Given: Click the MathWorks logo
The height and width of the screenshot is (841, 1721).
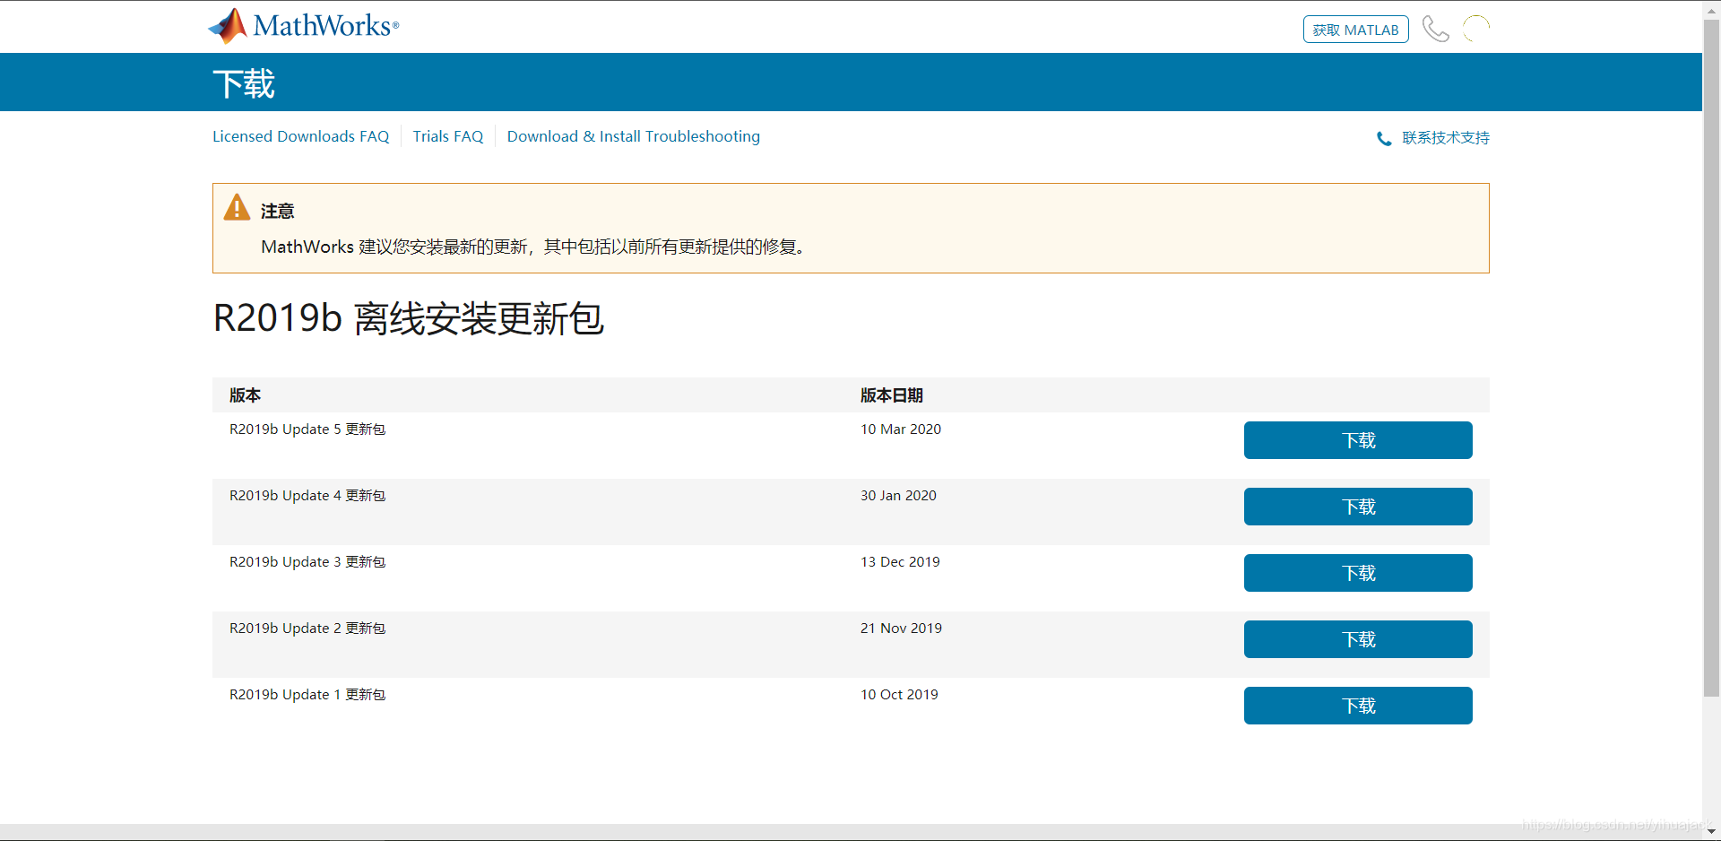Looking at the screenshot, I should pos(303,26).
